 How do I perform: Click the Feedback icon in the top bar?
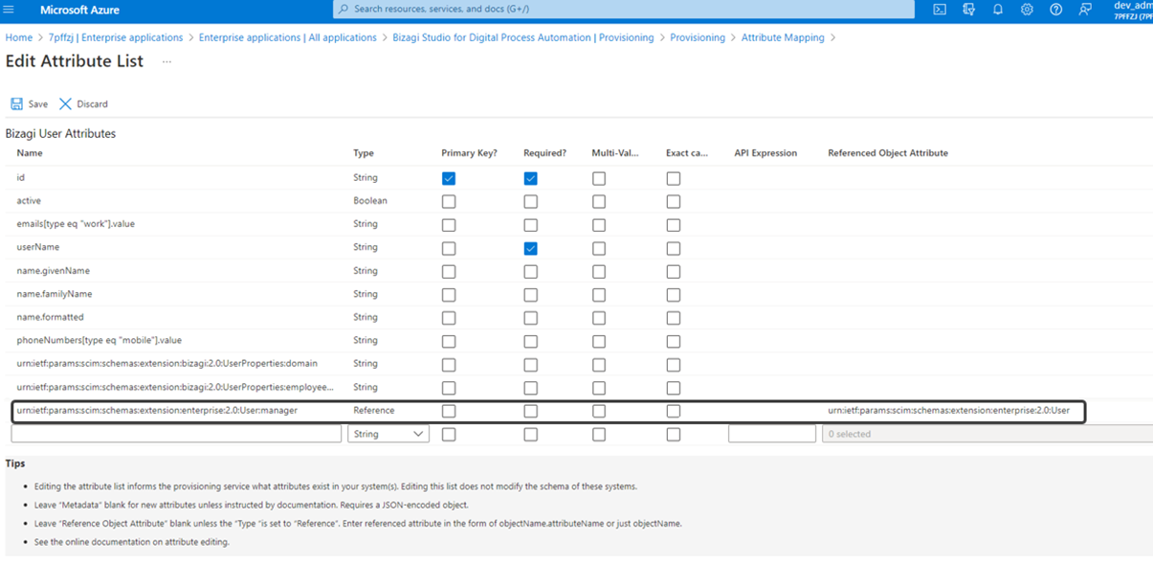(1085, 10)
